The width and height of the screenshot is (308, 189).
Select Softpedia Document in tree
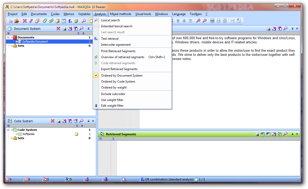coord(35,42)
